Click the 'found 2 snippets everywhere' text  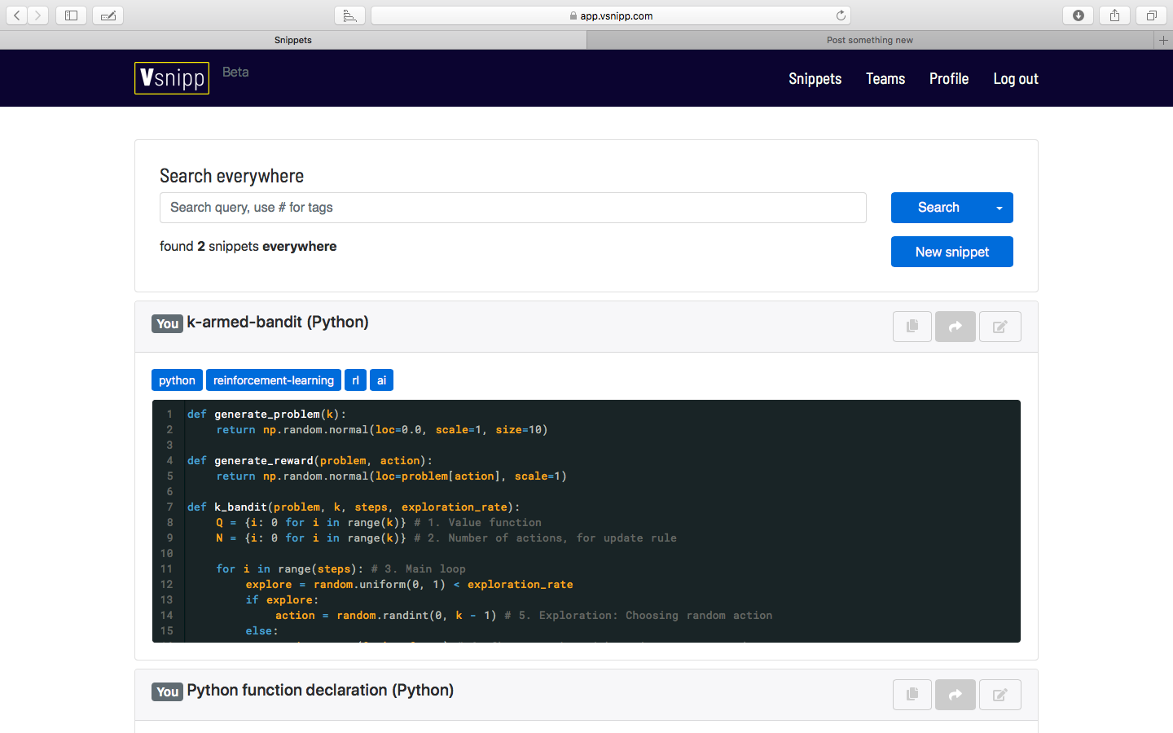click(x=248, y=246)
